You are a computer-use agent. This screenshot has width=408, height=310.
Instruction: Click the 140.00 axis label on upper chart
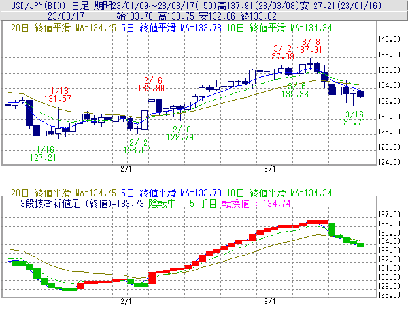pos(389,39)
